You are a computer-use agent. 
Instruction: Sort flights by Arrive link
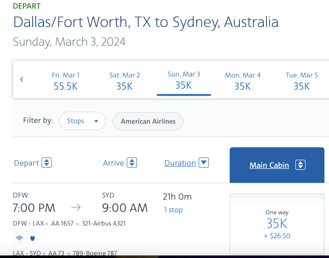pos(114,163)
